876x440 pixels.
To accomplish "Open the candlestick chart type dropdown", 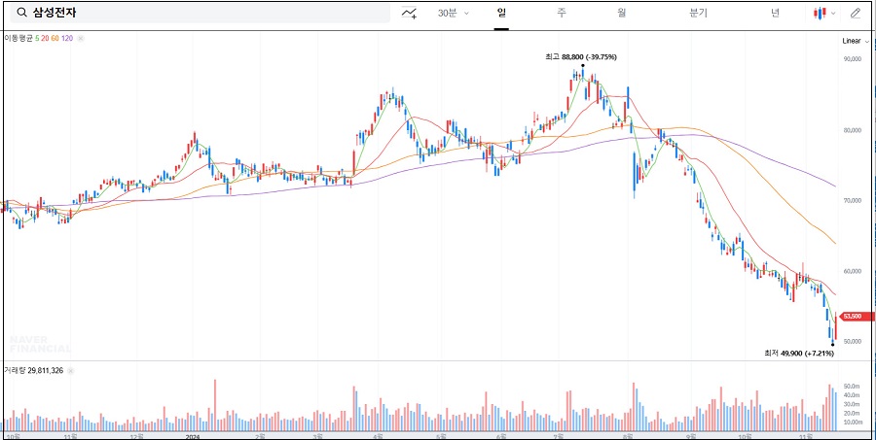I will 824,14.
